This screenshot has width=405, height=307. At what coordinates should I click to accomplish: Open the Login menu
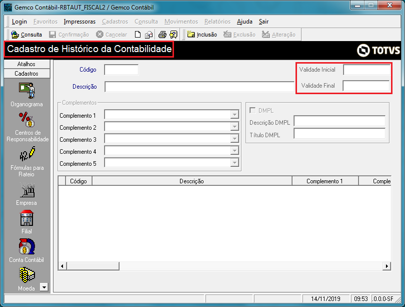tap(19, 22)
